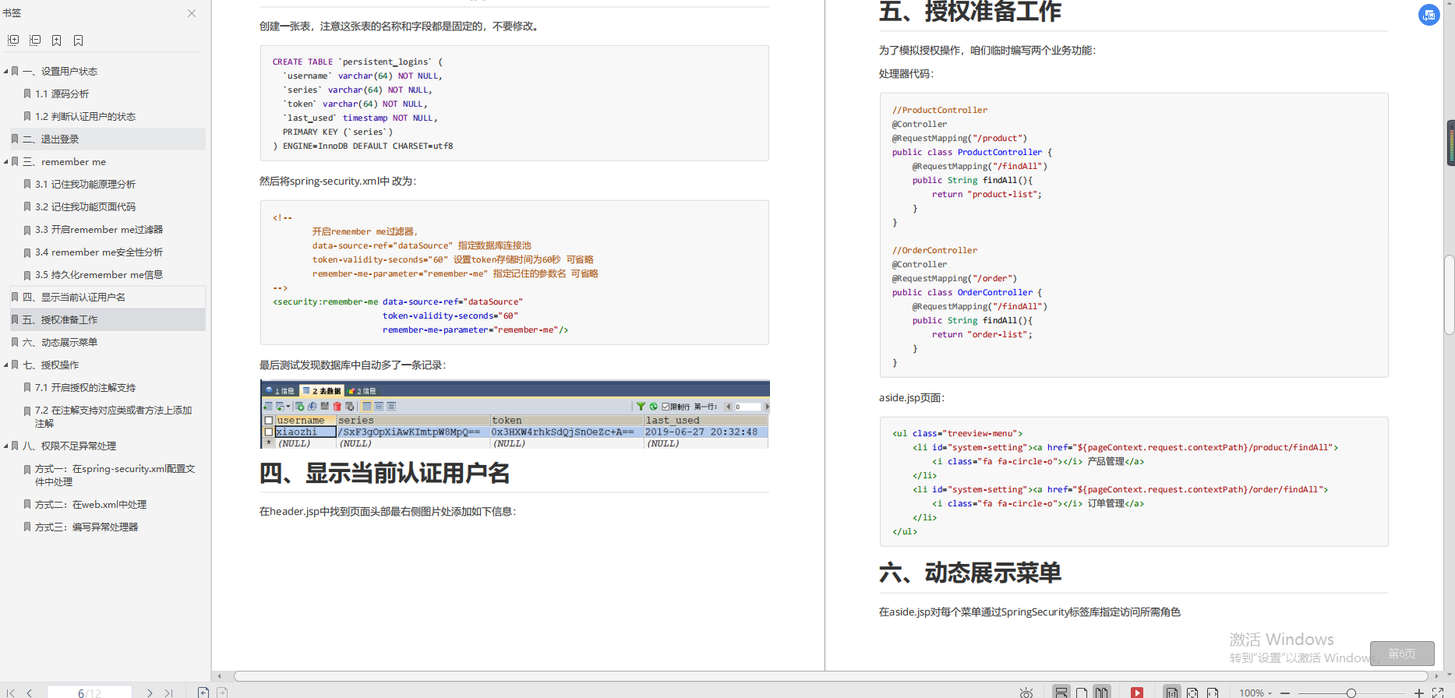1455x698 pixels.
Task: Click the ProductController code block
Action: click(1134, 234)
